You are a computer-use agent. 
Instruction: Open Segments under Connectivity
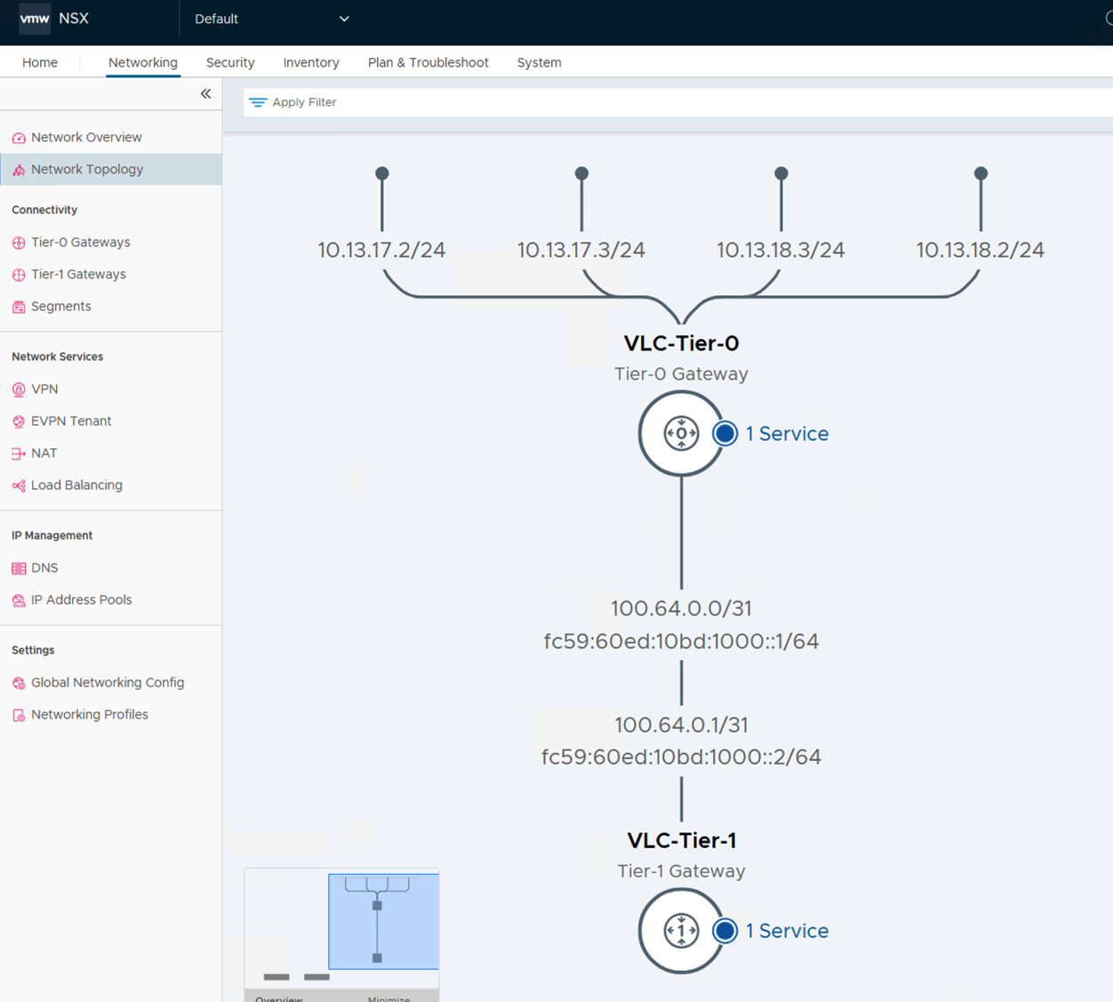tap(60, 306)
